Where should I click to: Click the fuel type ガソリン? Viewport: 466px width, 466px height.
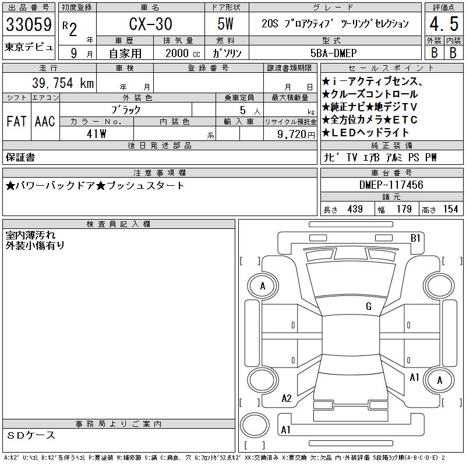click(x=227, y=53)
